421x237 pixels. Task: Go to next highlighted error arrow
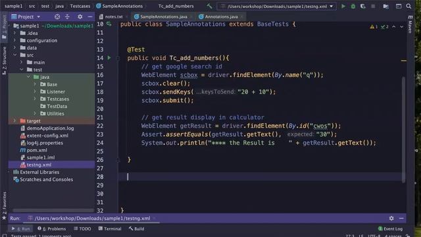pos(402,26)
